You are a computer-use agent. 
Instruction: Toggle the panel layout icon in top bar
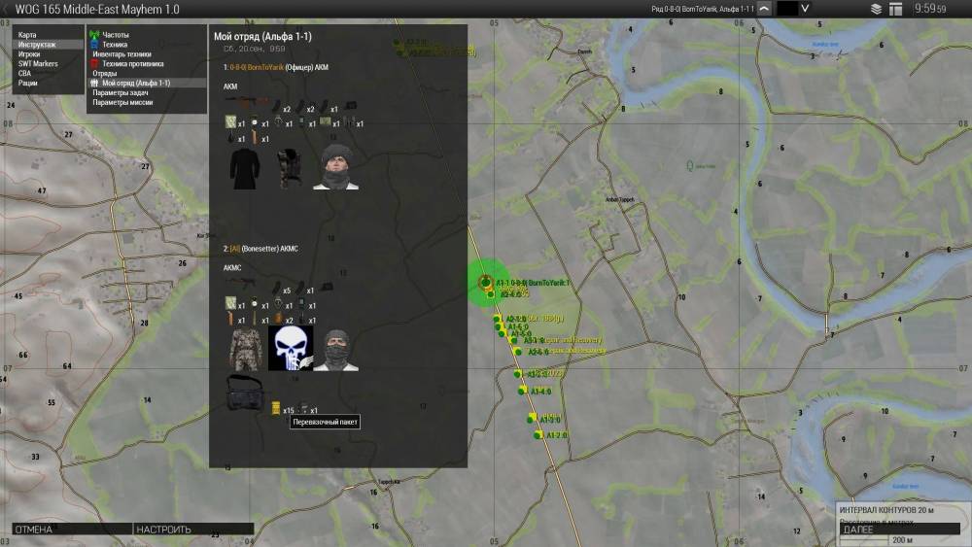click(896, 10)
